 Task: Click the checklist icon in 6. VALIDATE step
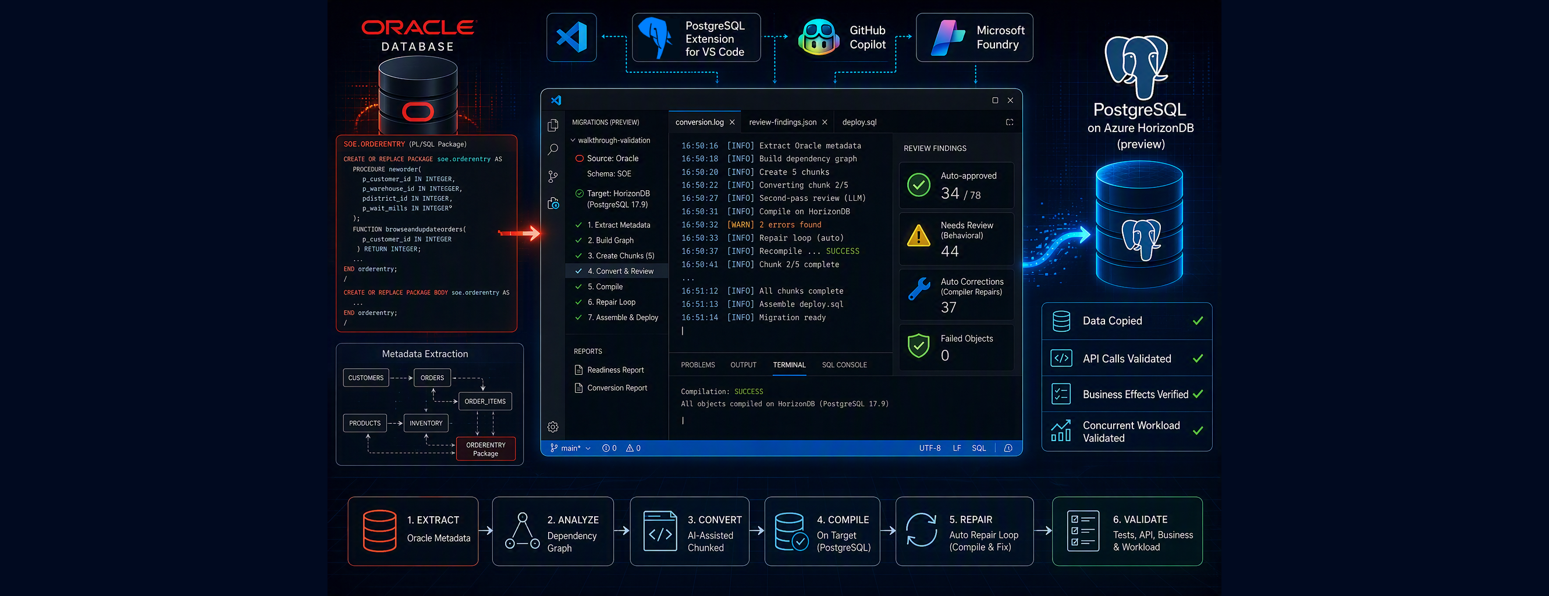pyautogui.click(x=1083, y=531)
